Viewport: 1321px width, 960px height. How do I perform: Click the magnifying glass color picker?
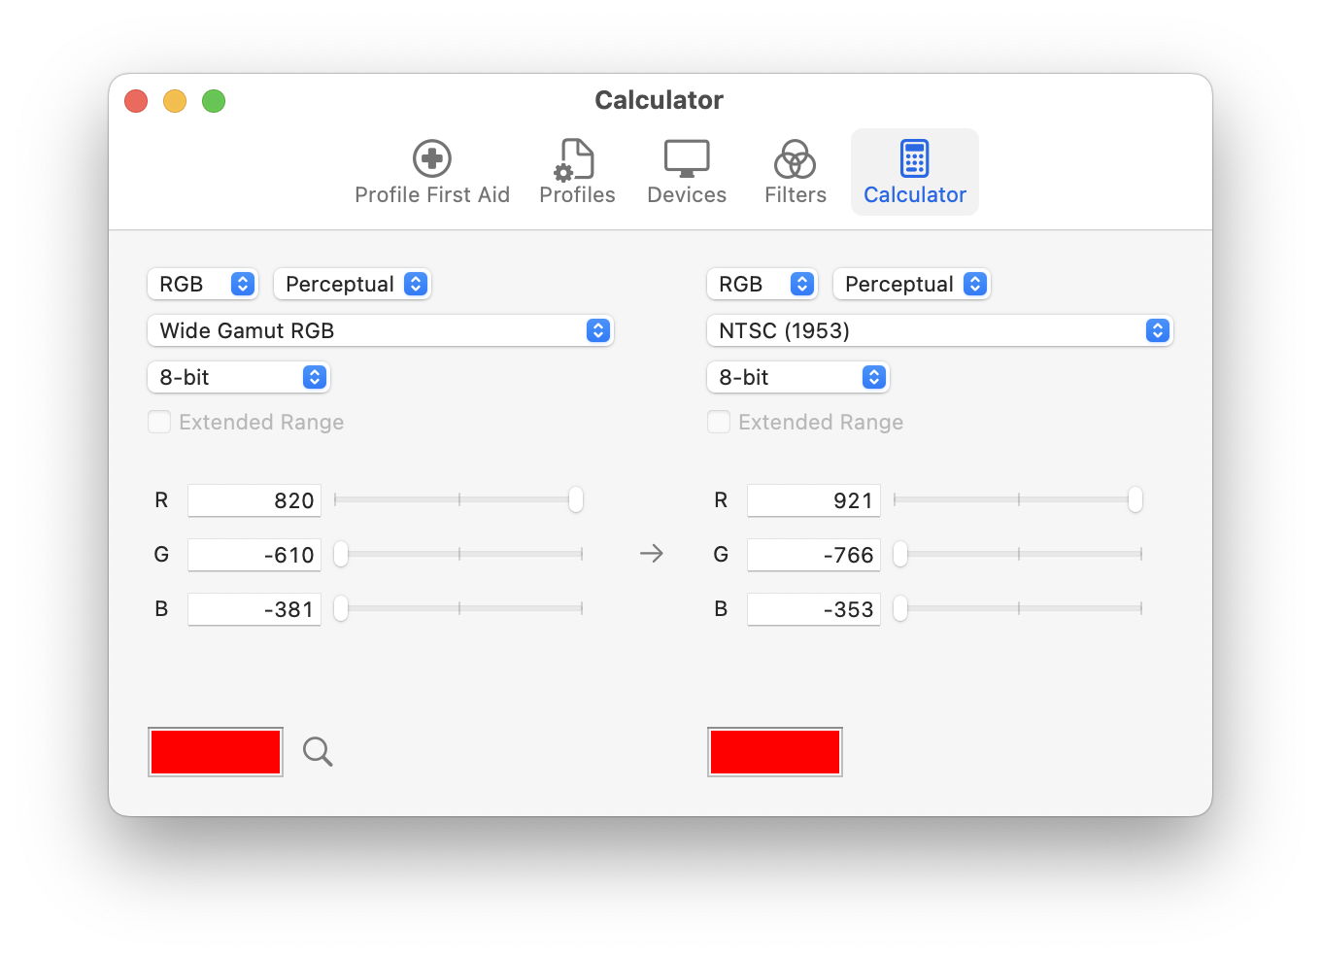(x=318, y=751)
